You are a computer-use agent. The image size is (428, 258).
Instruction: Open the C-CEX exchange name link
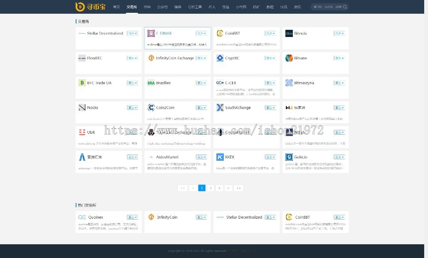(x=231, y=83)
